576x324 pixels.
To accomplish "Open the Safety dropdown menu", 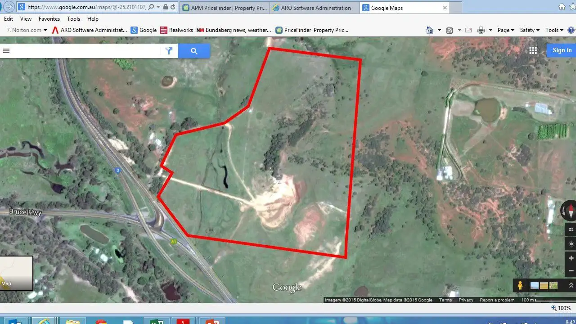I will [527, 30].
